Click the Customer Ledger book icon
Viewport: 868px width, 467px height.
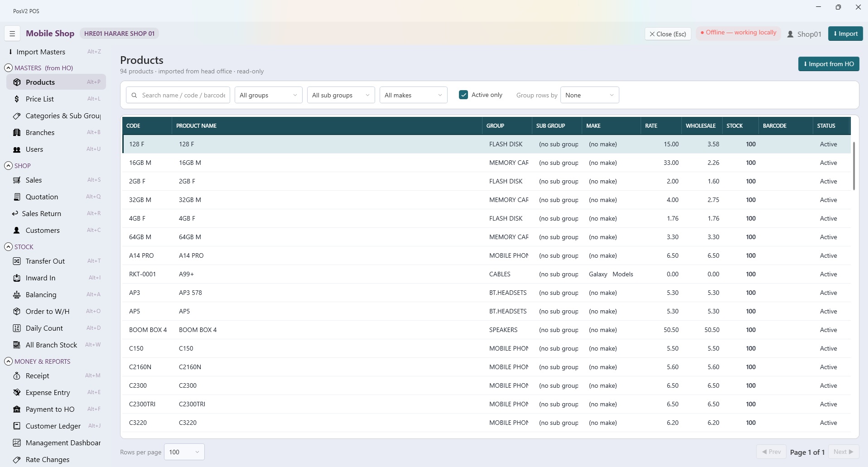pos(17,426)
